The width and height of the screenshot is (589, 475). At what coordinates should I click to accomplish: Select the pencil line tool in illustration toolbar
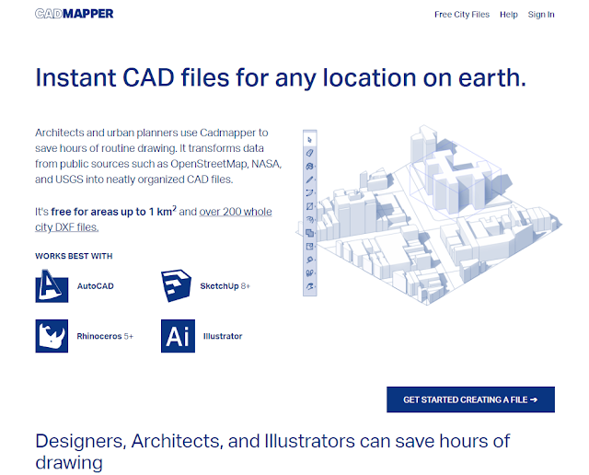click(310, 180)
